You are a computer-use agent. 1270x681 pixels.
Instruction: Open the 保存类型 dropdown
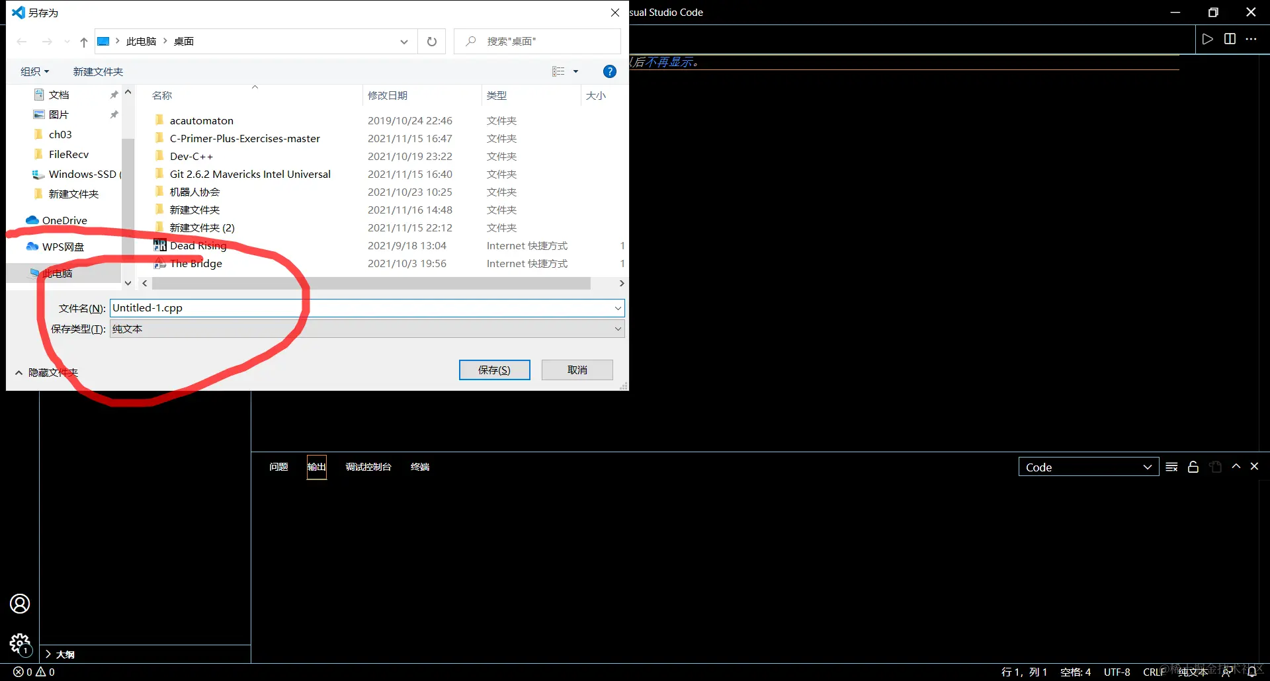click(367, 329)
